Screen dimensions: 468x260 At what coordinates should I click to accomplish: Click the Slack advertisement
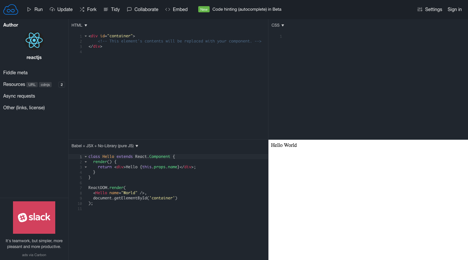[x=34, y=218]
